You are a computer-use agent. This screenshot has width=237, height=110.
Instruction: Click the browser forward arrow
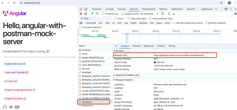8,3
